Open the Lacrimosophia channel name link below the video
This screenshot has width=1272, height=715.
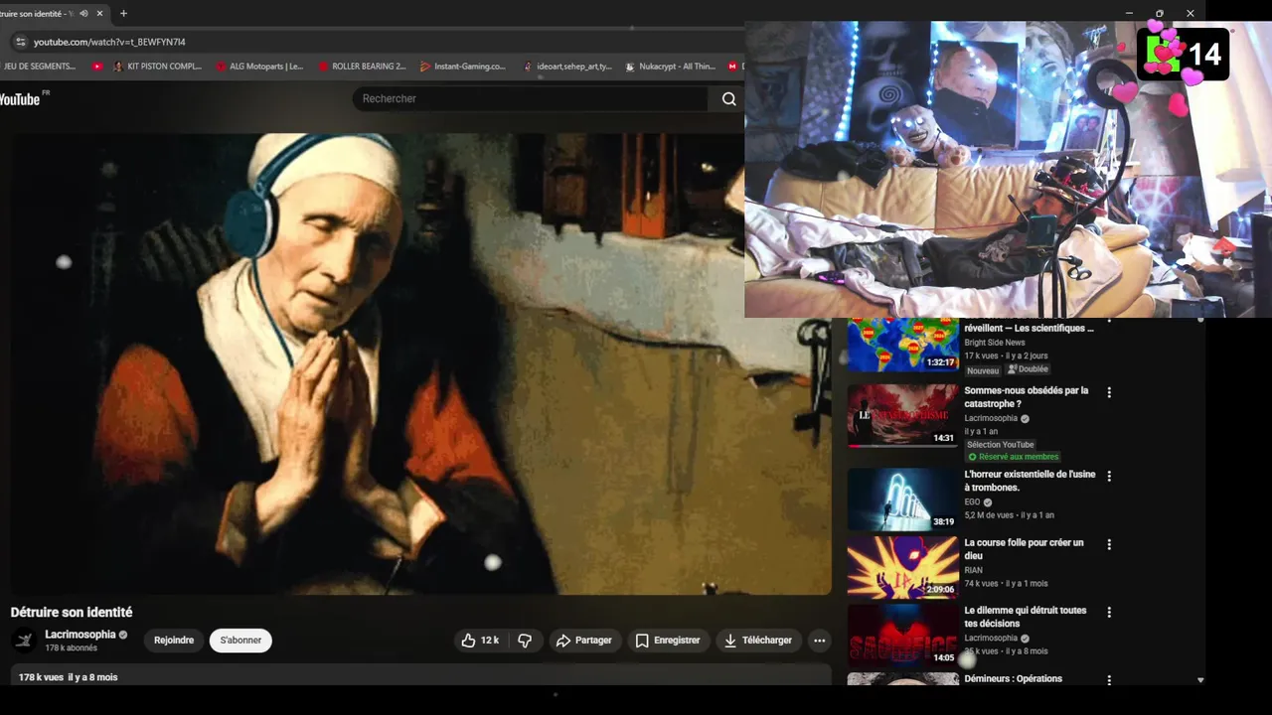[80, 635]
